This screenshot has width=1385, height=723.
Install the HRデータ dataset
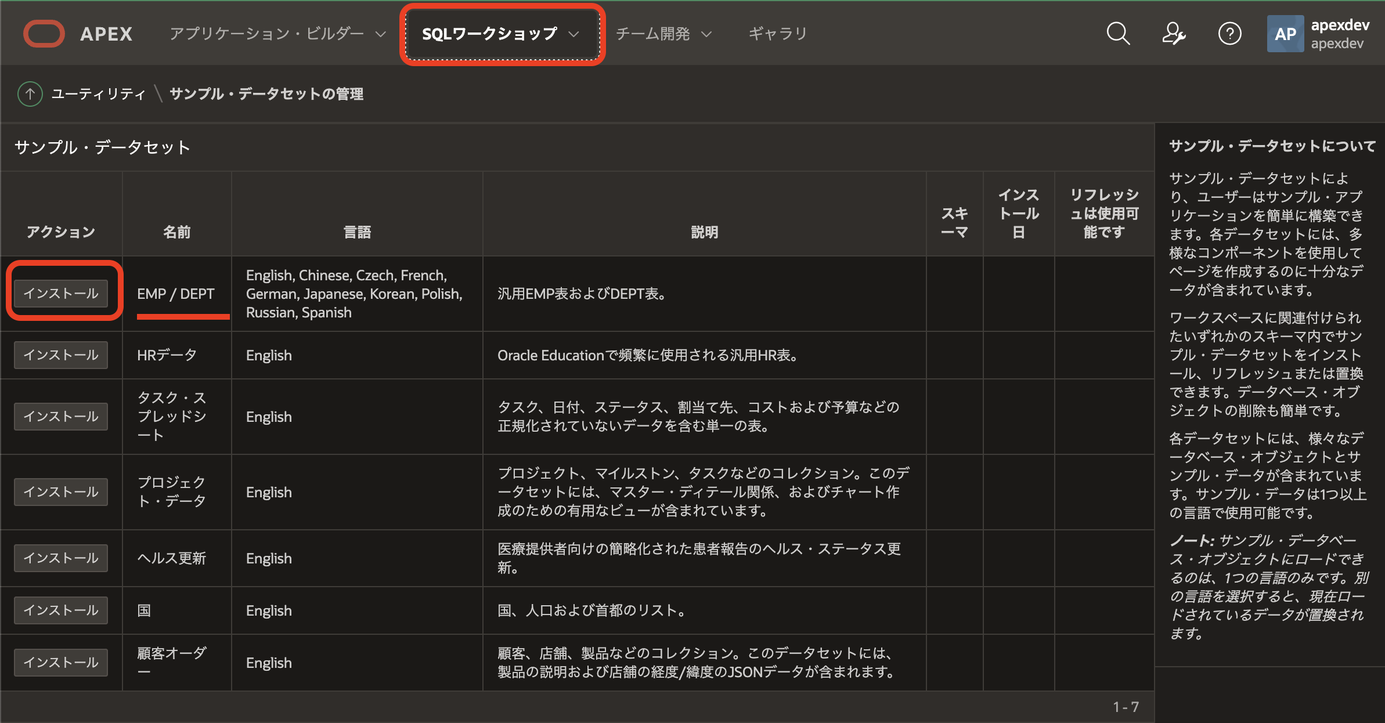pos(61,355)
